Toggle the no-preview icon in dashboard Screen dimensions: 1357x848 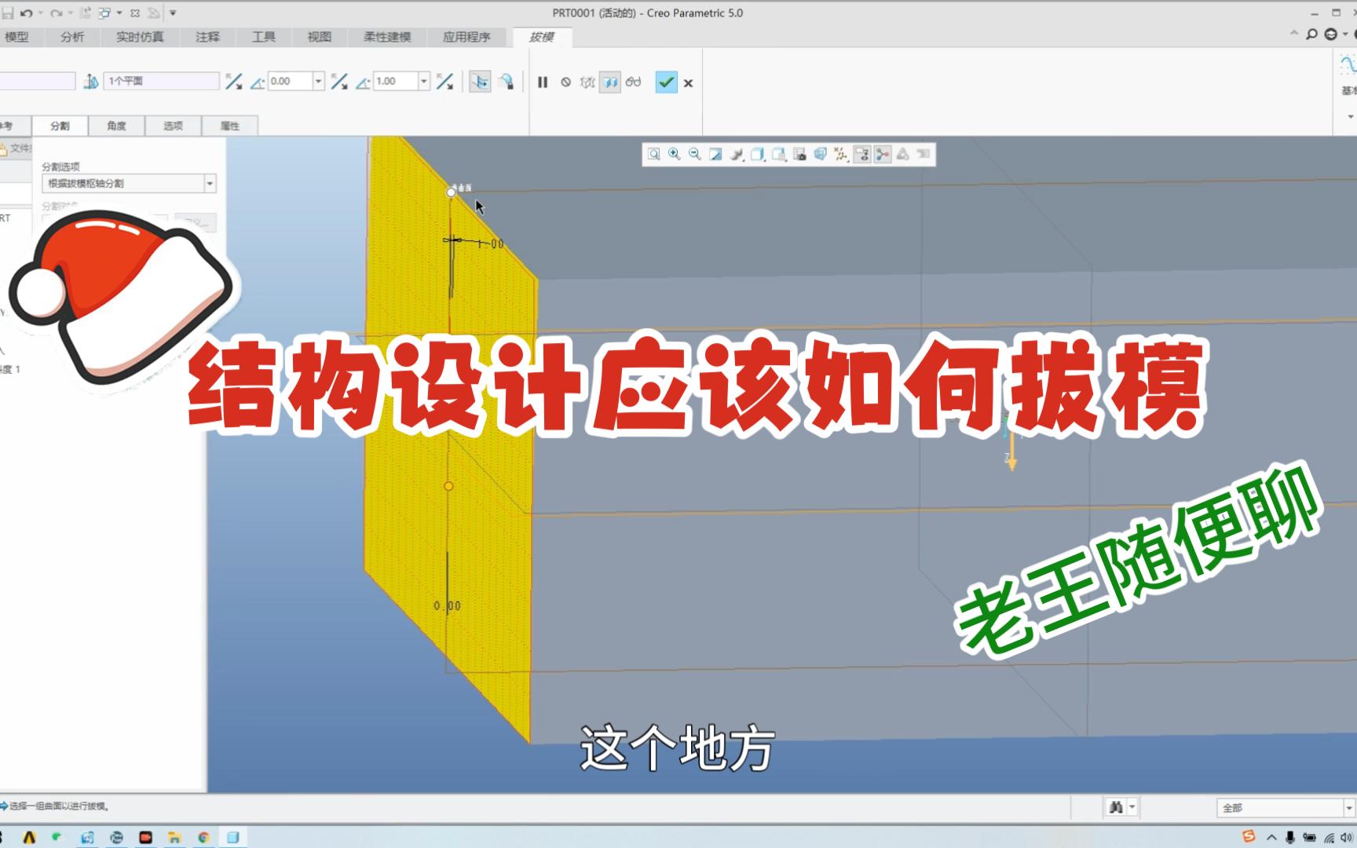coord(566,82)
